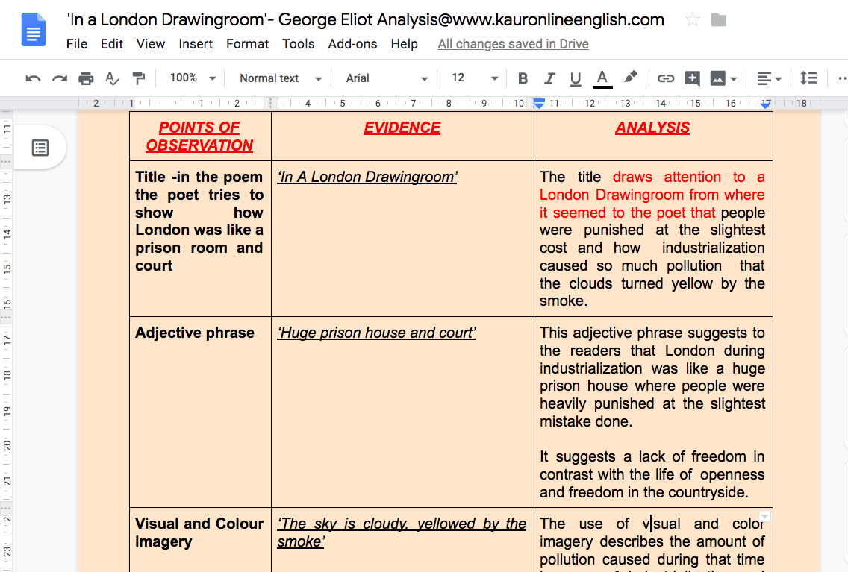This screenshot has height=572, width=848.
Task: Toggle Bold formatting
Action: click(x=523, y=79)
